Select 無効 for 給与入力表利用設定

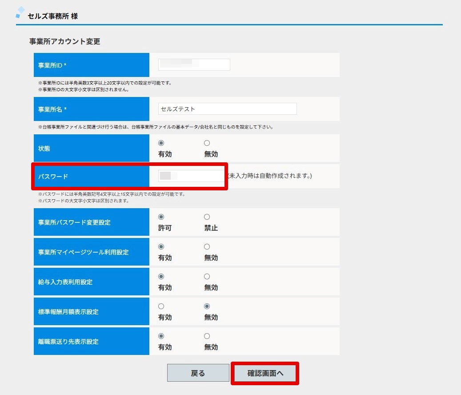pyautogui.click(x=207, y=277)
